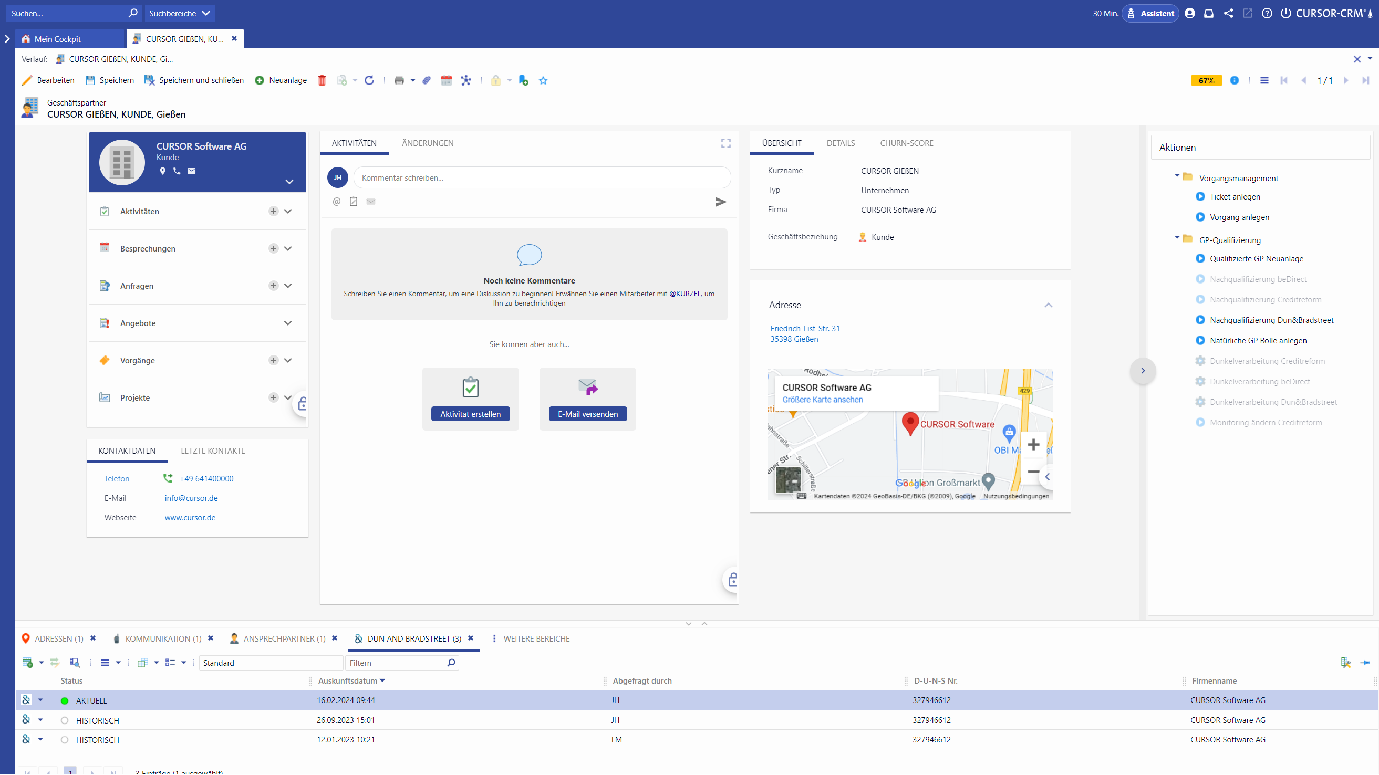Viewport: 1379px width, 775px height.
Task: Select status radio of 26.09.2023 HISTORISCH row
Action: pos(65,720)
